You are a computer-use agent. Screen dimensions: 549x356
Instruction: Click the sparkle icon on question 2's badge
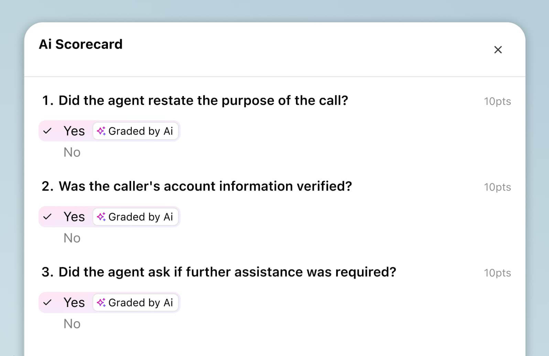(101, 217)
